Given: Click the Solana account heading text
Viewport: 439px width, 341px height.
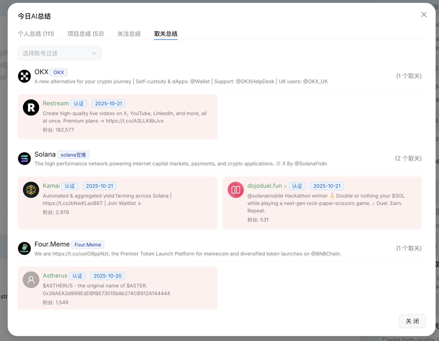Looking at the screenshot, I should (45, 154).
